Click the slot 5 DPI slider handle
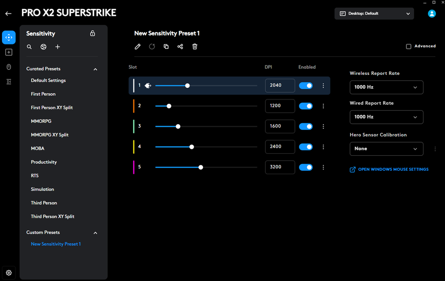 coord(200,167)
